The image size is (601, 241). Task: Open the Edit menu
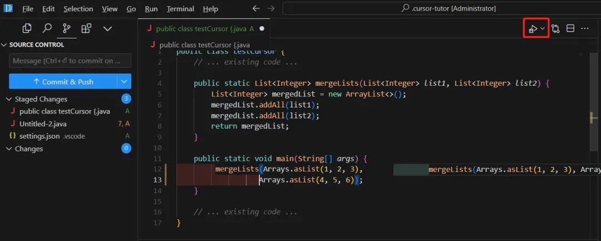point(48,8)
